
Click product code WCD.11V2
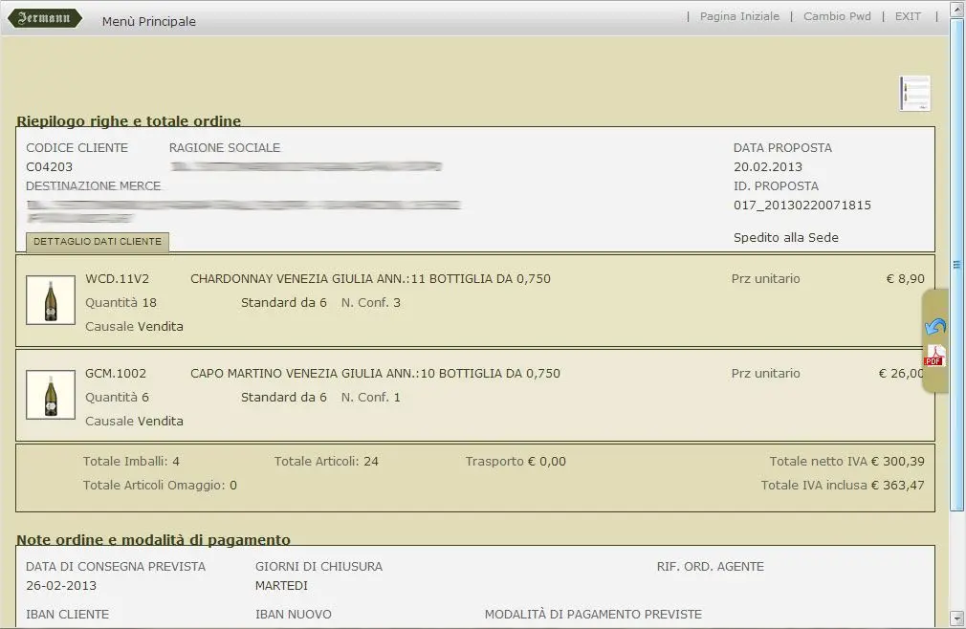tap(117, 279)
